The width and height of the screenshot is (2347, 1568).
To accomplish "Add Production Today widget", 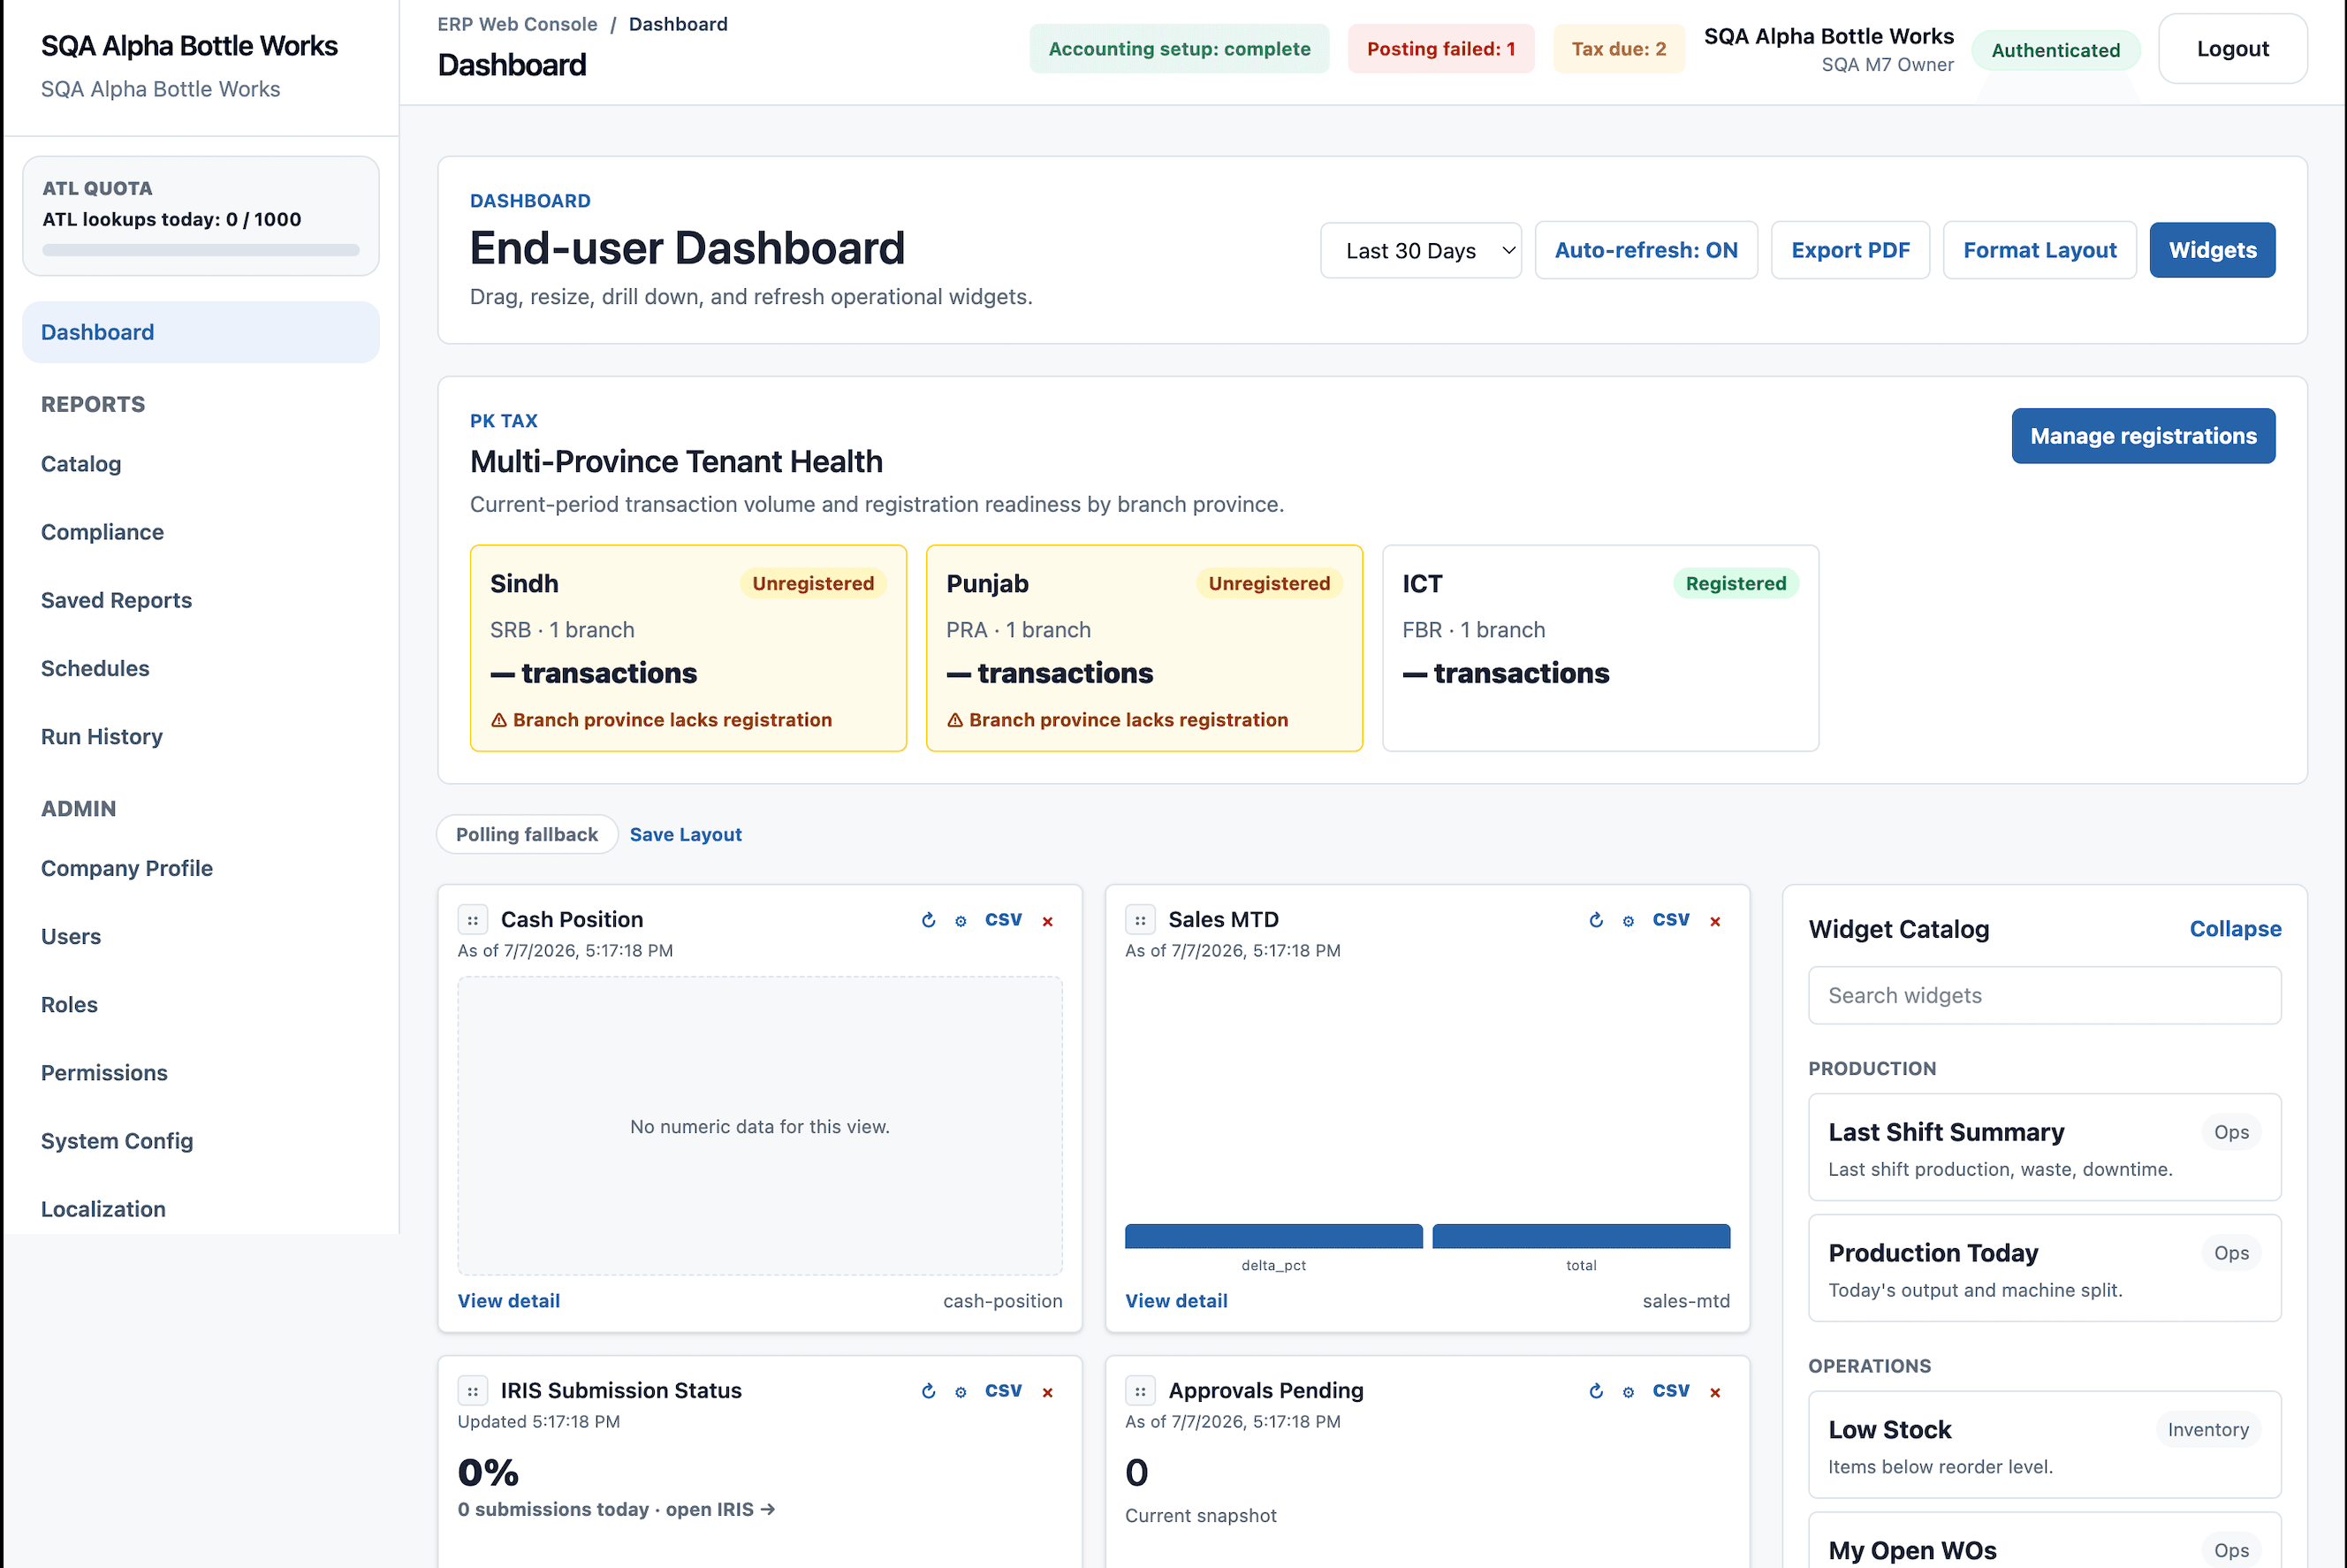I will 2044,1269.
